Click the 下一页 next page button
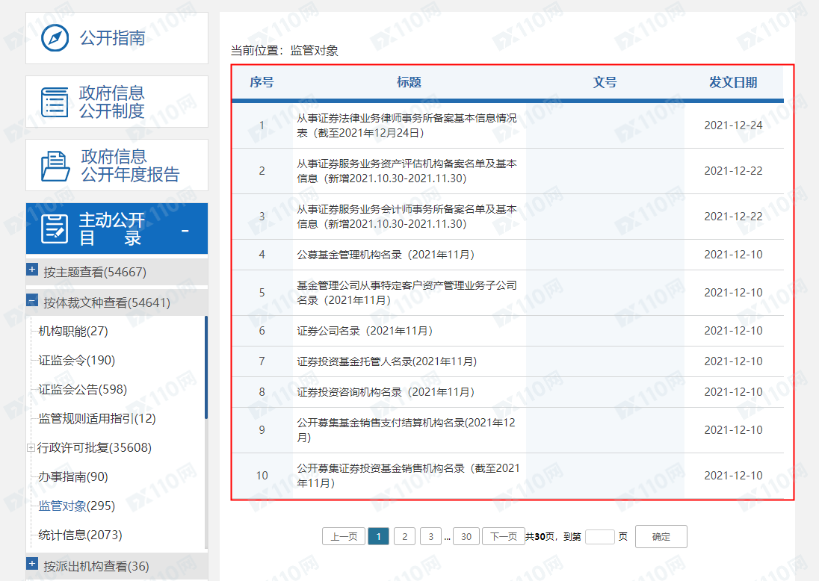 tap(504, 537)
